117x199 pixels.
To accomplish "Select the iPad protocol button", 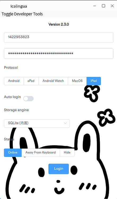I will point(94,81).
